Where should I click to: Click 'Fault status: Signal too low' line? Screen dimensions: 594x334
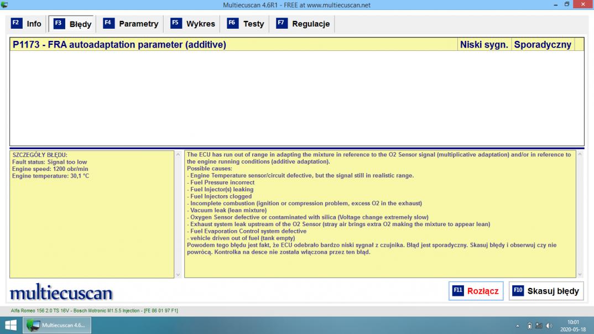click(49, 161)
